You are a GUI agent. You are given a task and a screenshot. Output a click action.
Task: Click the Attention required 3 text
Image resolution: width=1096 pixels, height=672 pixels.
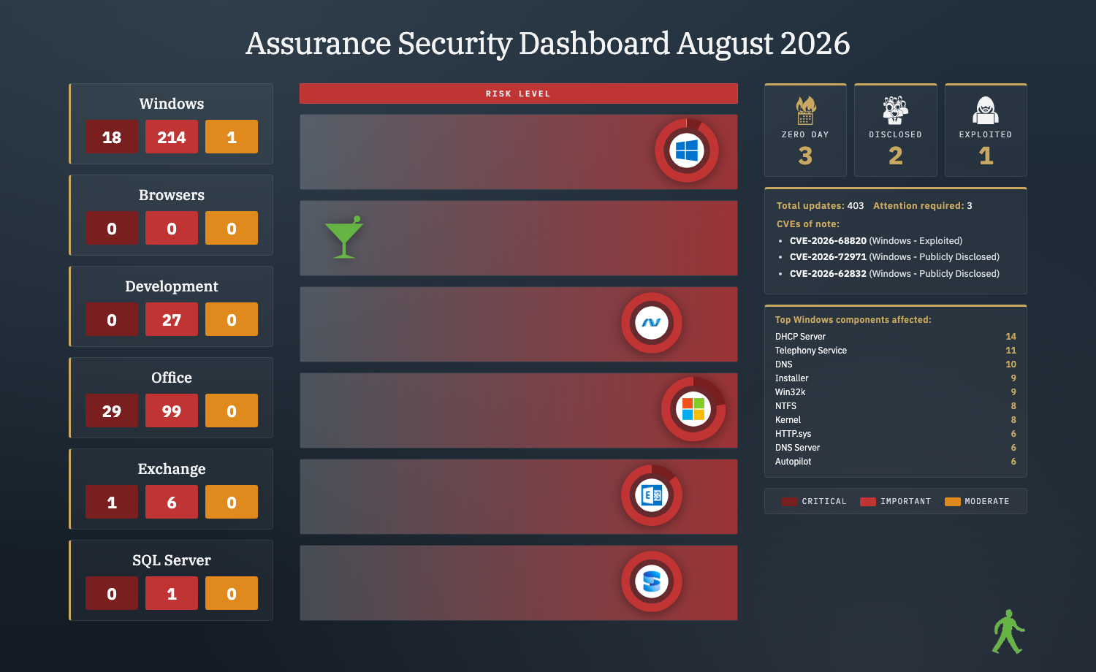[923, 205]
